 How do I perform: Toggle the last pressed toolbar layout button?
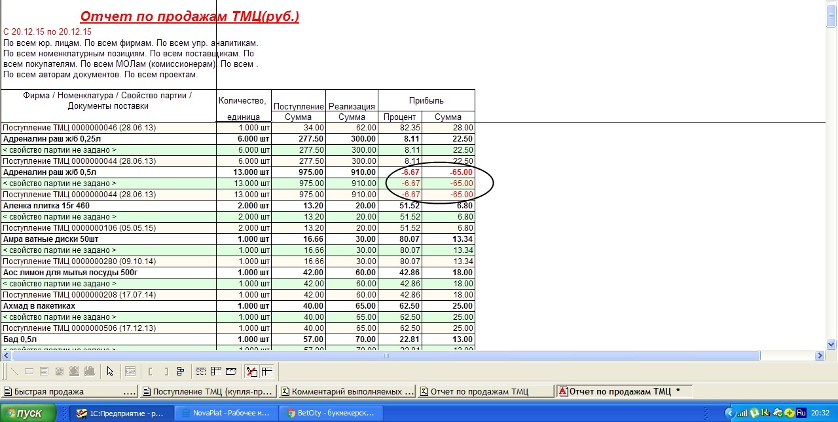[x=267, y=372]
